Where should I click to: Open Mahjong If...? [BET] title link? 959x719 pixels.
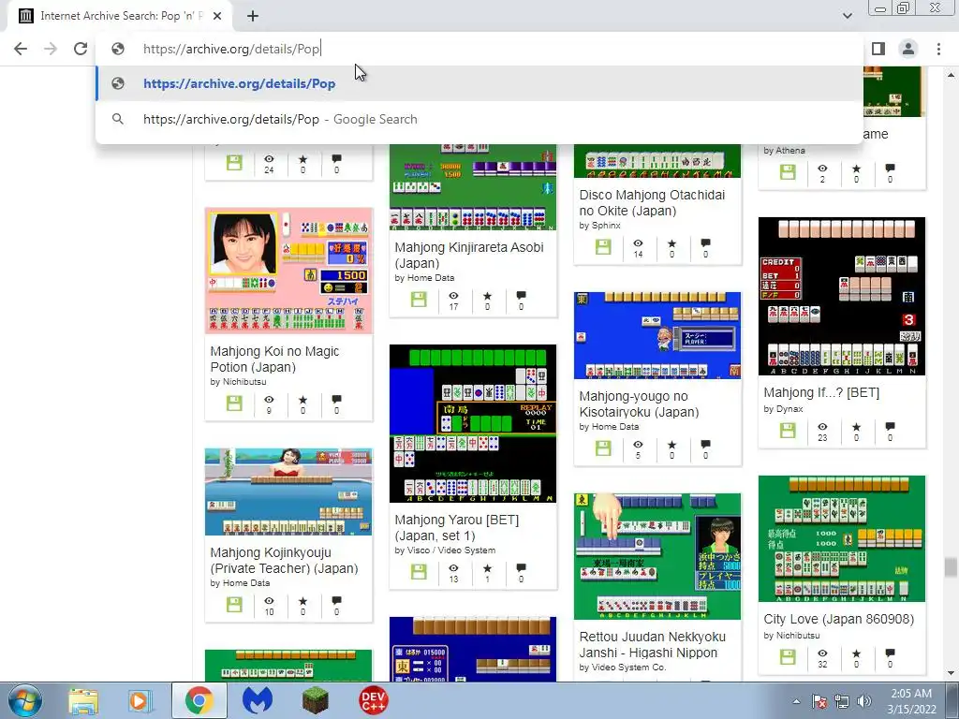[821, 392]
